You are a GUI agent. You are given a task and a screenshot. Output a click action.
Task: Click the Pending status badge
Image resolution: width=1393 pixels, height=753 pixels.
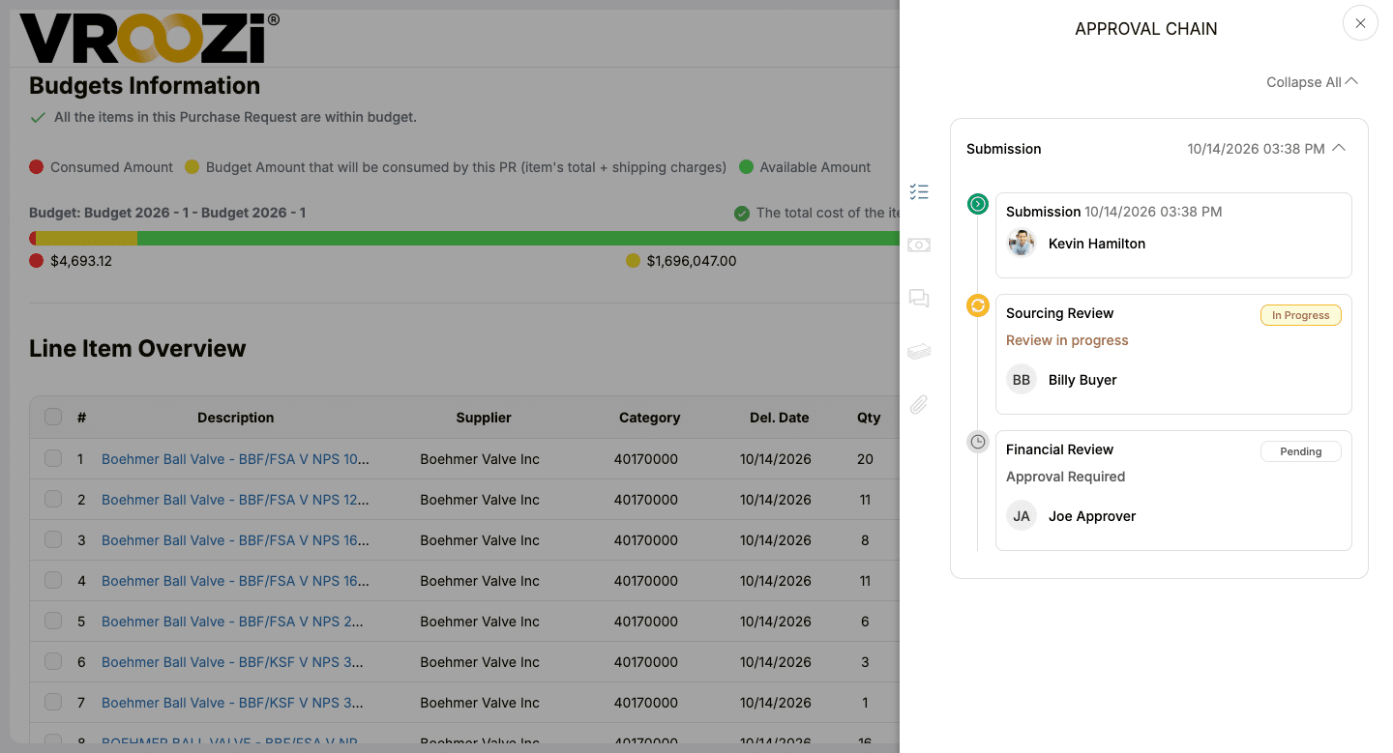pos(1300,451)
